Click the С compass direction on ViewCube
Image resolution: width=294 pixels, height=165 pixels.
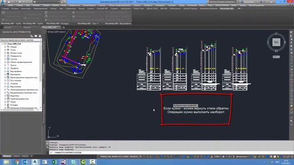pyautogui.click(x=276, y=34)
